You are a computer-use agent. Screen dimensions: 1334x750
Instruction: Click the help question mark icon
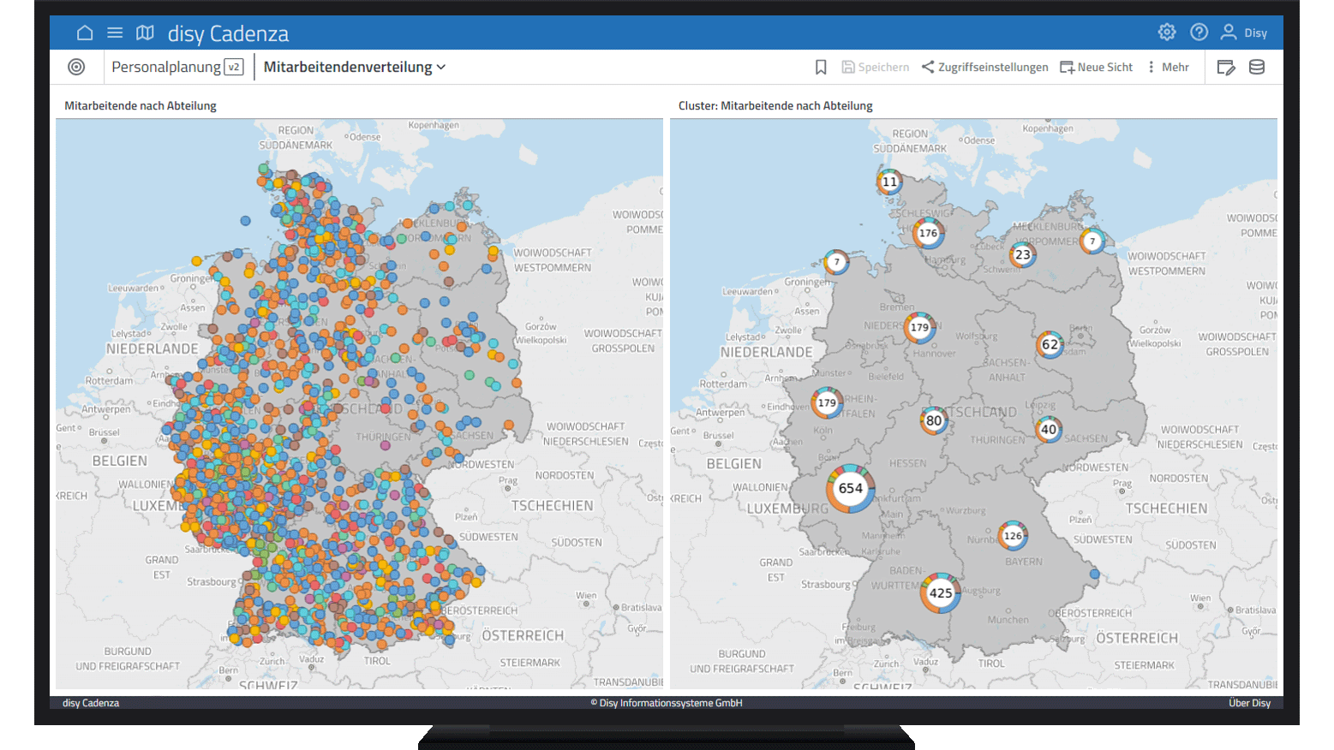(1199, 32)
